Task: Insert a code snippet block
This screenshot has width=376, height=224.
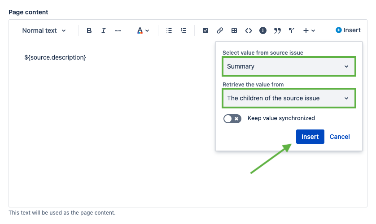Action: tap(249, 30)
